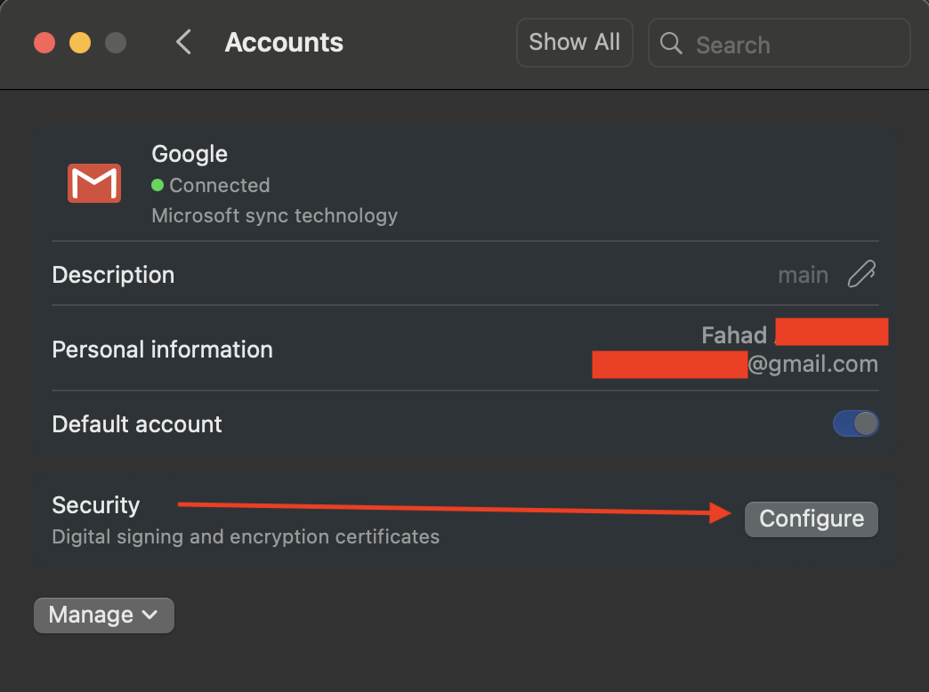
Task: Click the gmail.com email address
Action: tap(812, 363)
